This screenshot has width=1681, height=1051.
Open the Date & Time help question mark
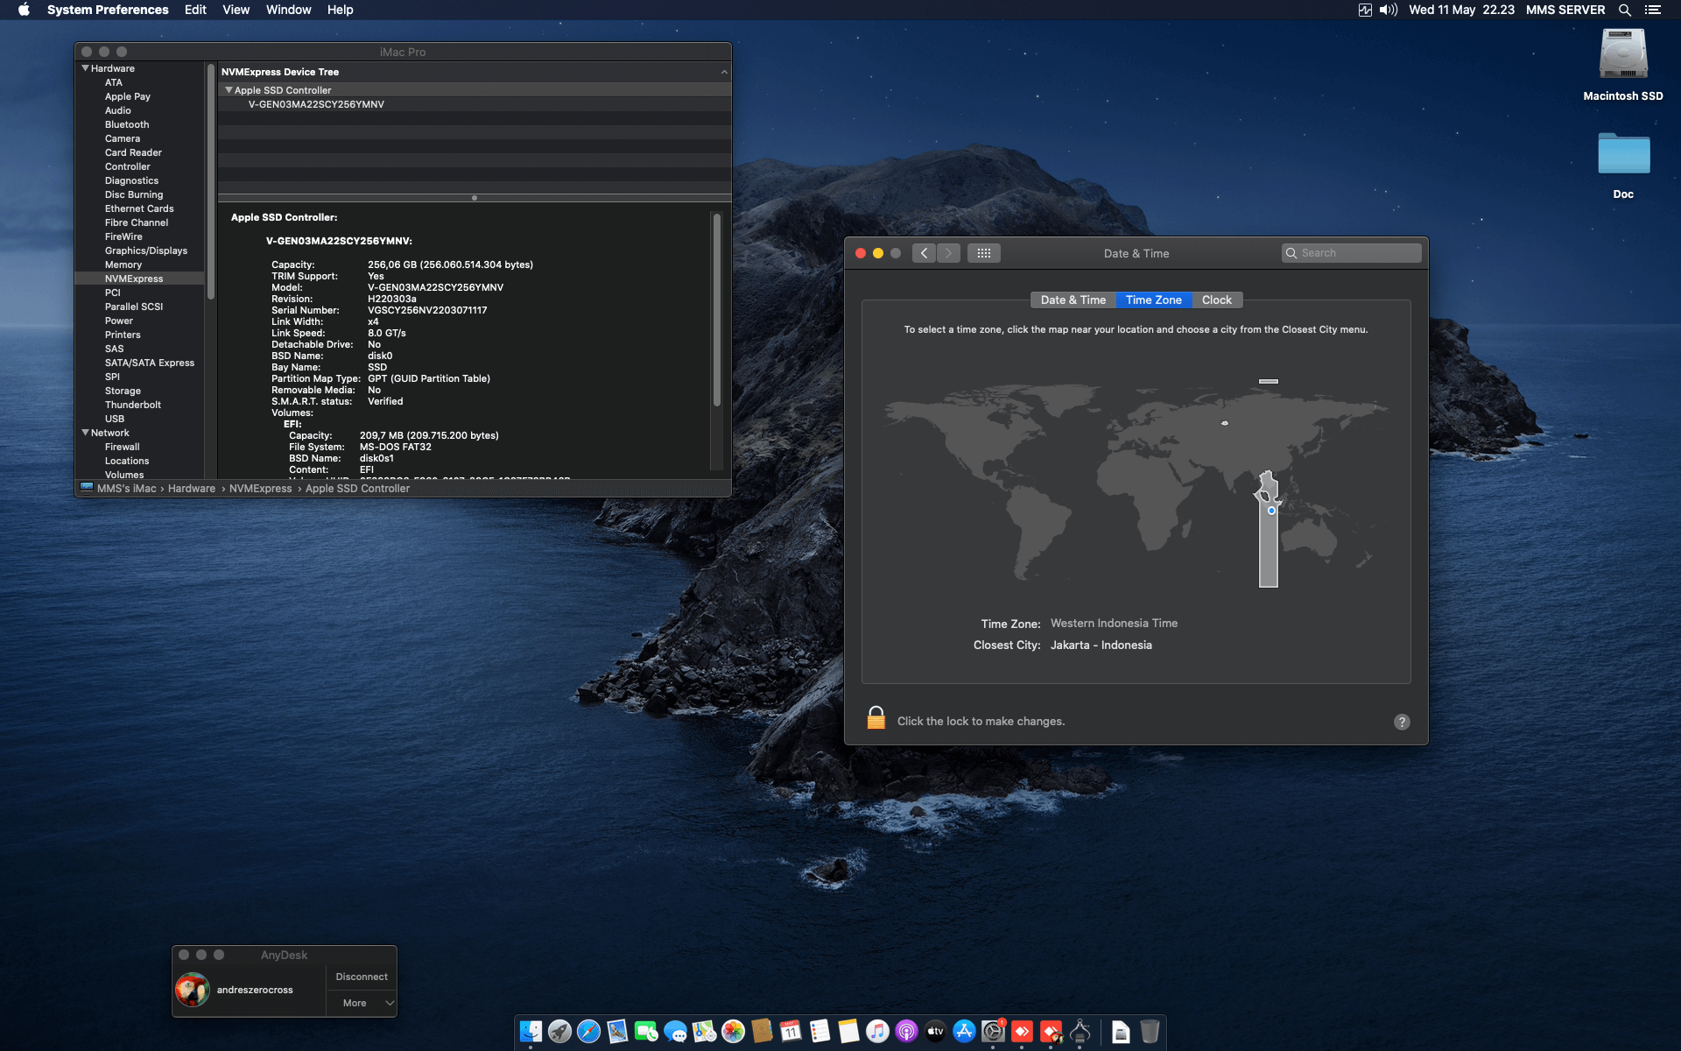click(1402, 722)
